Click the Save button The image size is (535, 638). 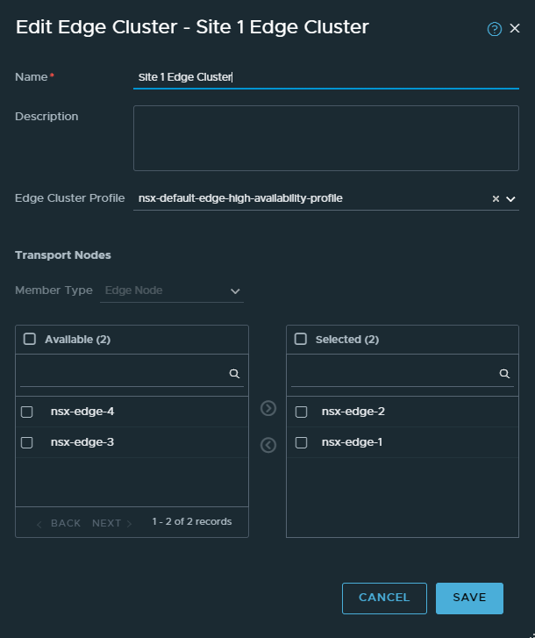[469, 598]
